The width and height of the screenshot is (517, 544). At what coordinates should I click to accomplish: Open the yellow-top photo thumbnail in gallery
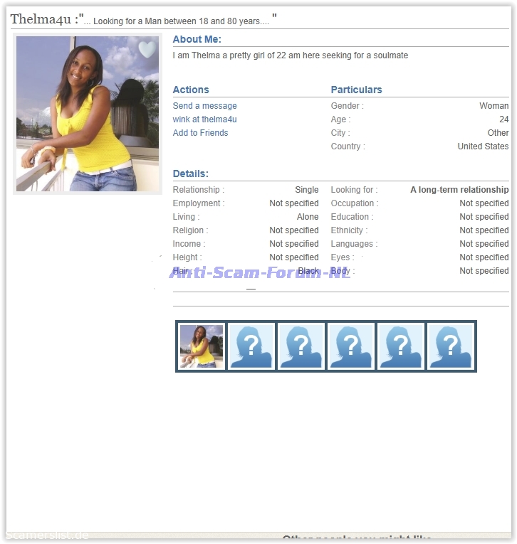tap(201, 346)
